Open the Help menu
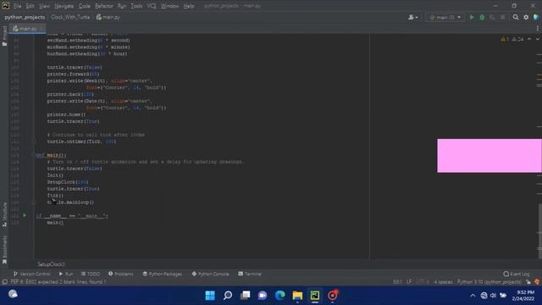Viewport: 542px width, 305px height. (x=188, y=6)
